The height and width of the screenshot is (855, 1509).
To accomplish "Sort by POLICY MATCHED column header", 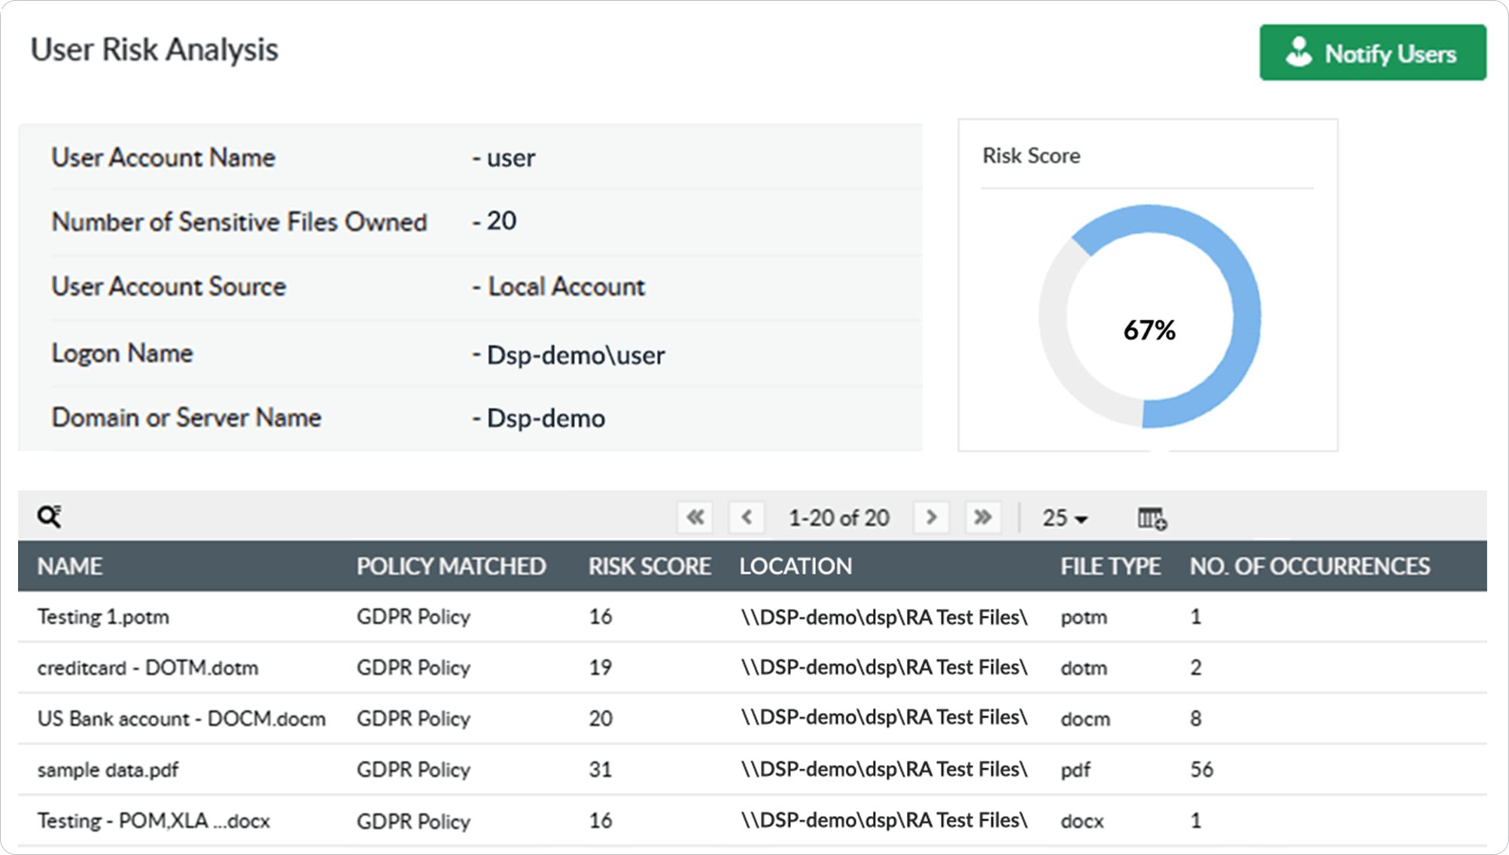I will (451, 566).
